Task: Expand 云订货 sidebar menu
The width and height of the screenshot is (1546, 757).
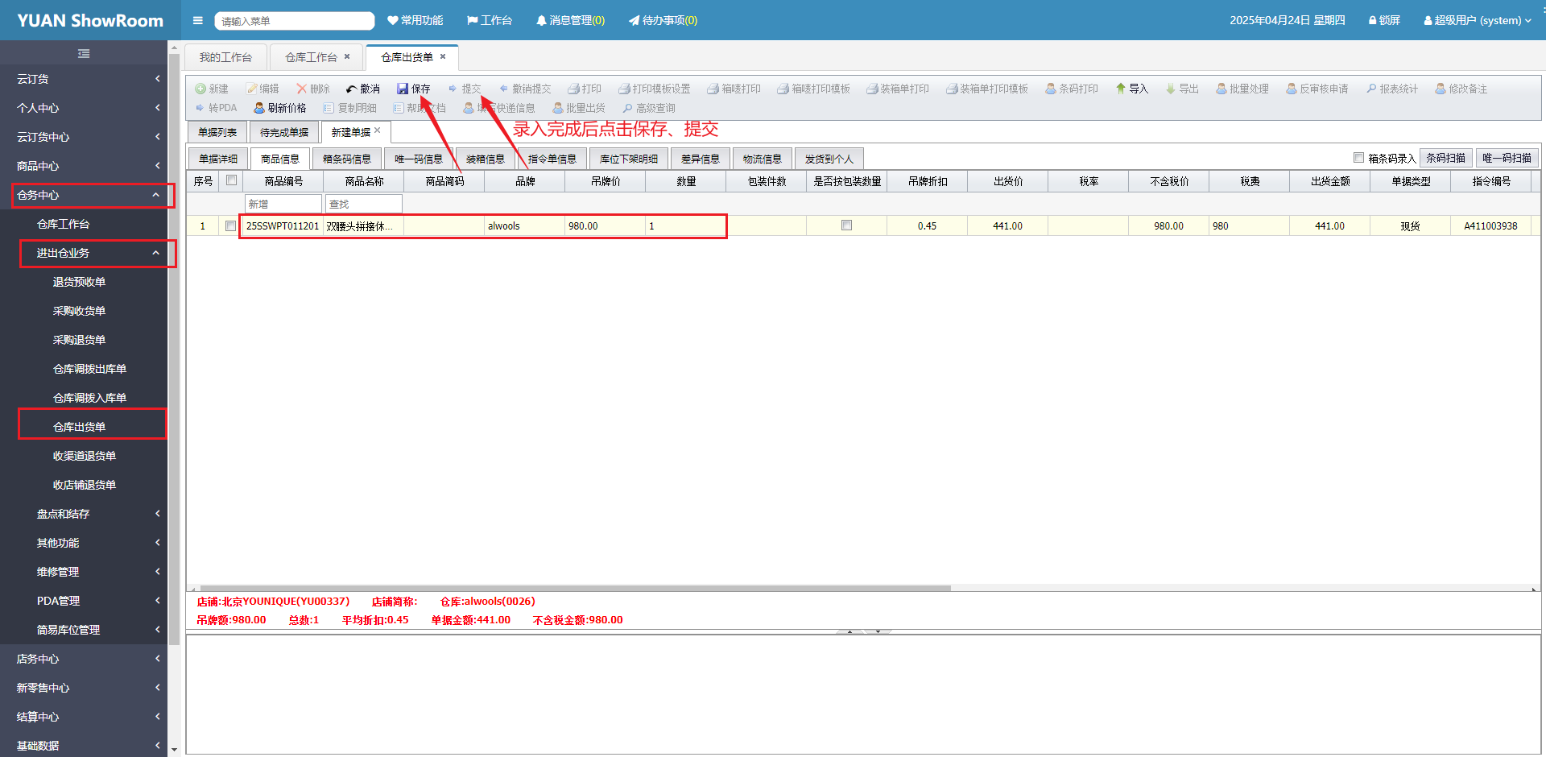Action: (84, 79)
